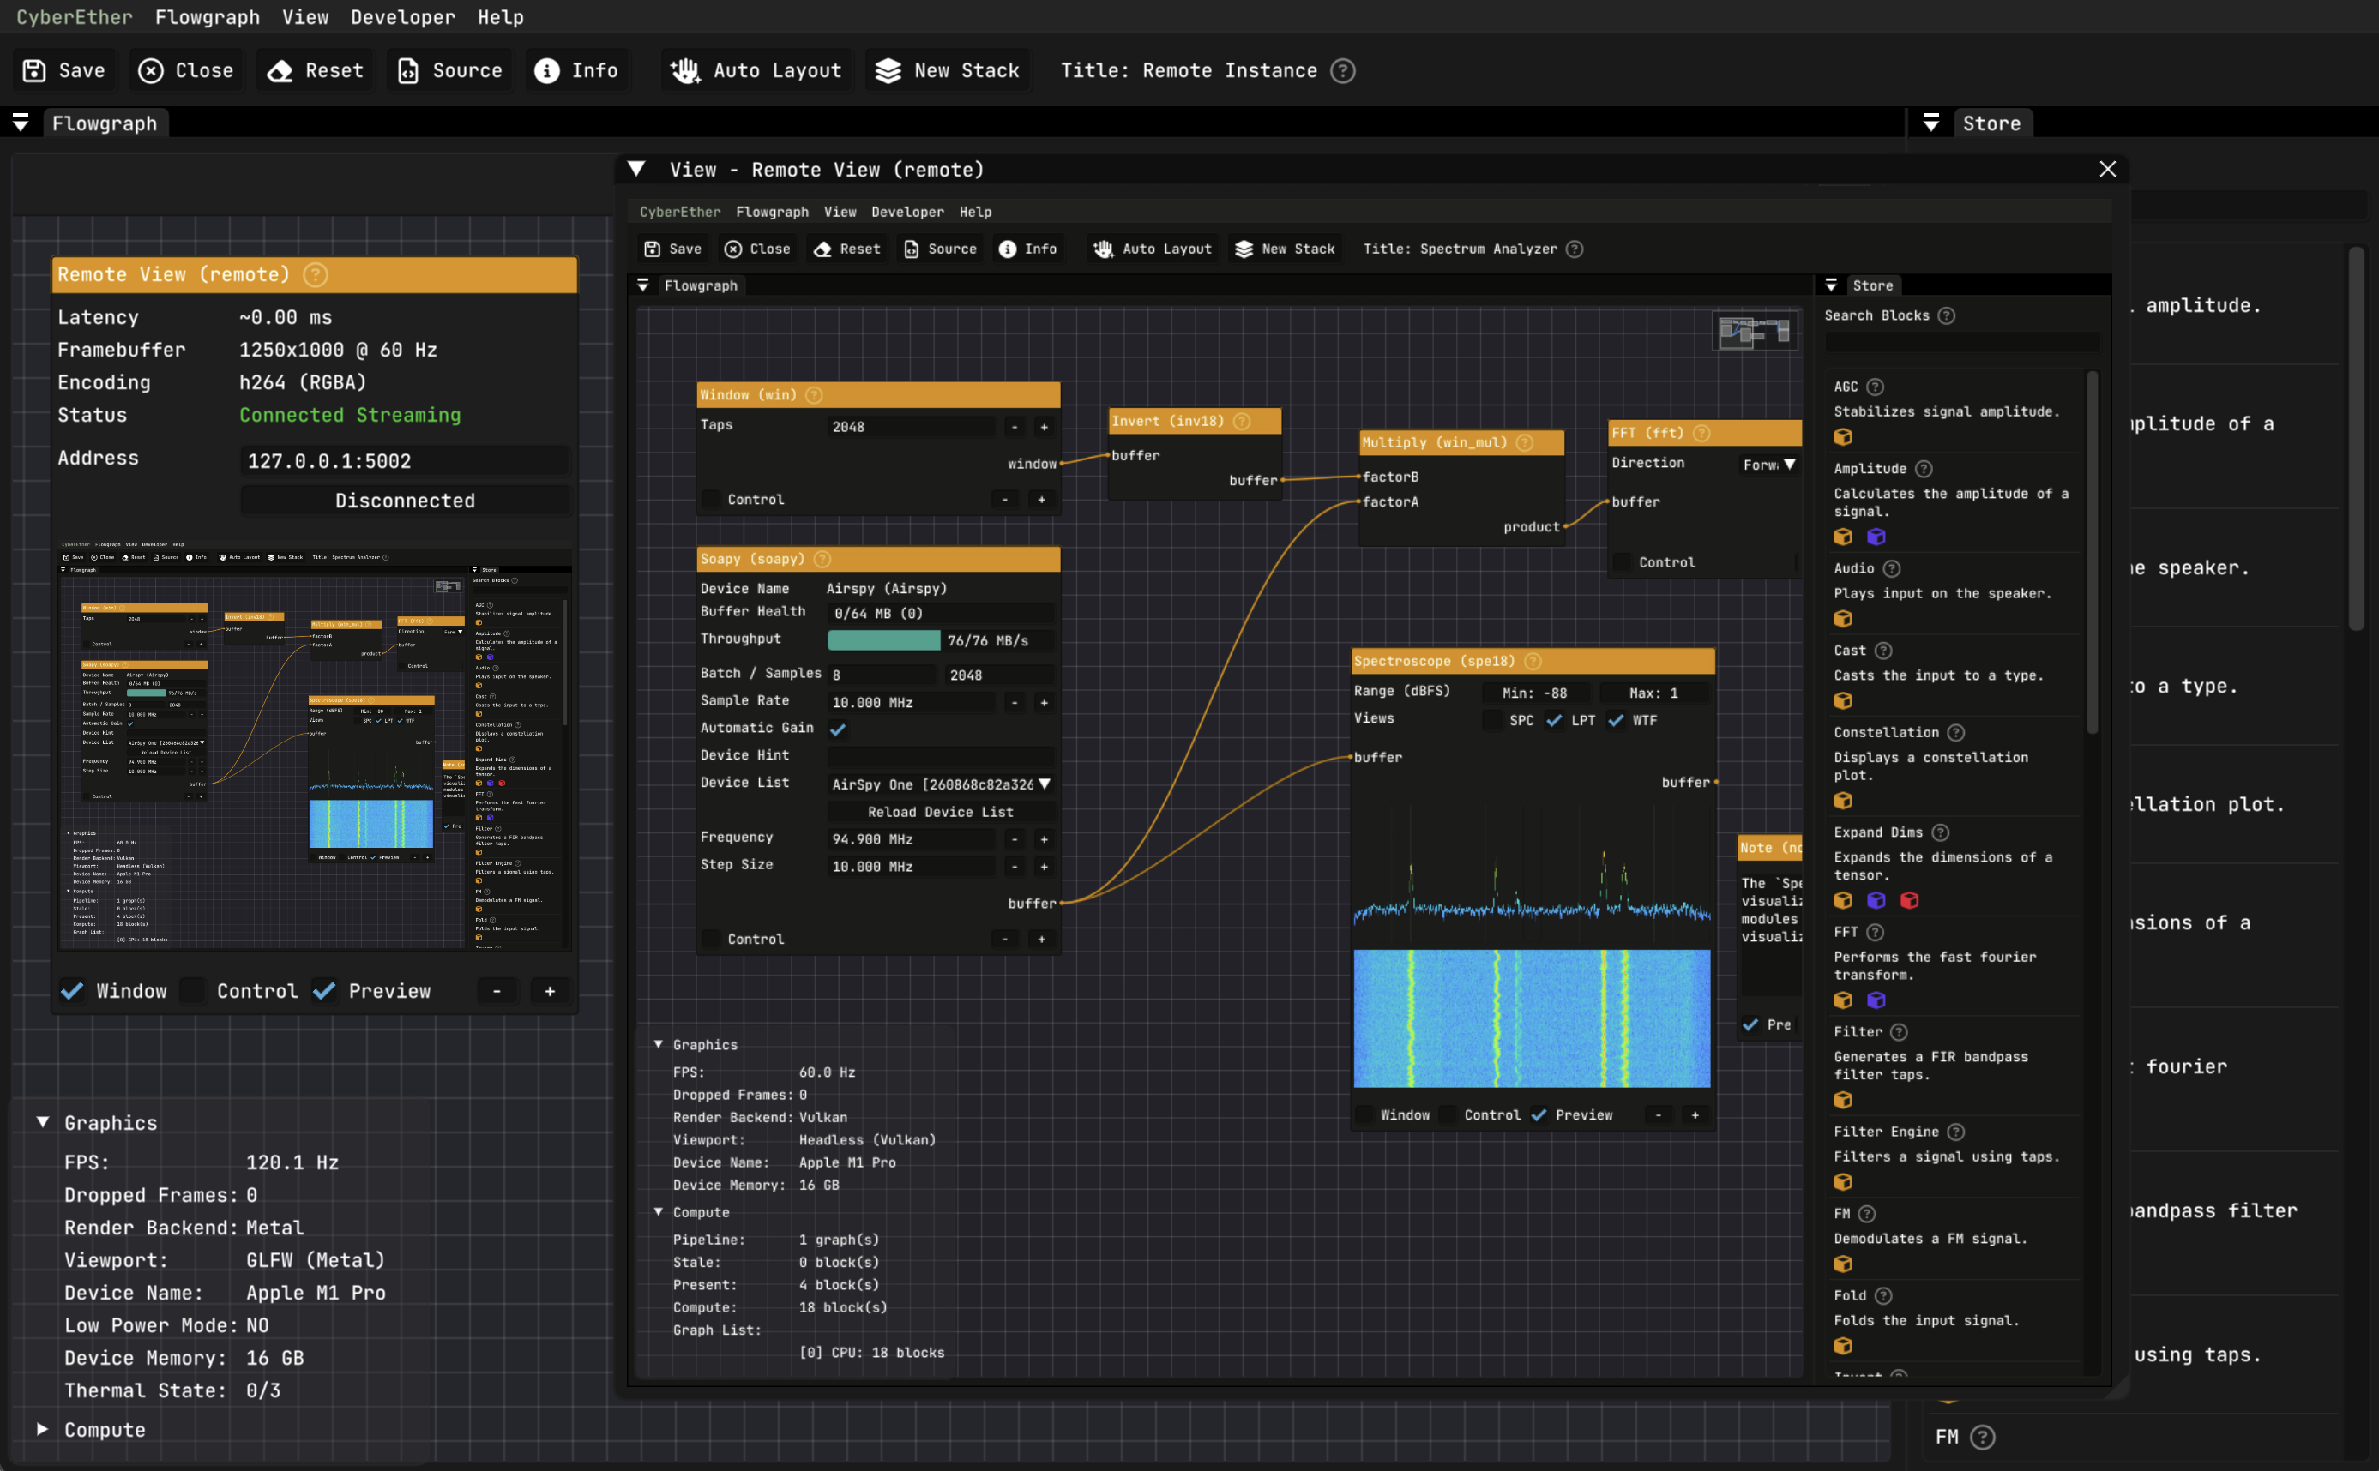Click the Disconnected button in remote panel
Screen dimensions: 2379x1471
405,500
